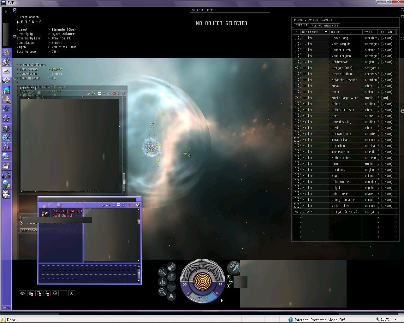This screenshot has height=323, width=404.
Task: Sort overview by Name column header
Action: (x=345, y=32)
